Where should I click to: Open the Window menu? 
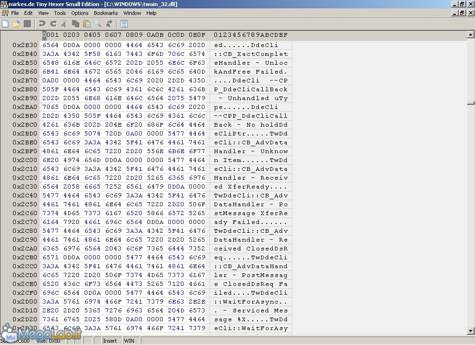click(x=132, y=13)
